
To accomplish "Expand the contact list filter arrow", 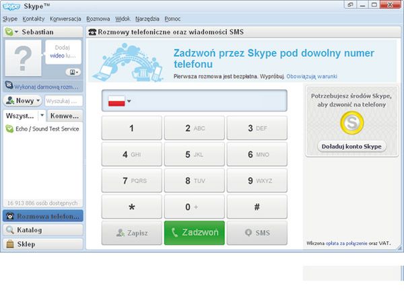I will [x=42, y=115].
